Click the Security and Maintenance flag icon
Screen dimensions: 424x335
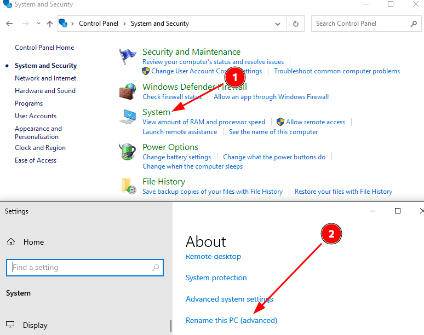pyautogui.click(x=127, y=56)
